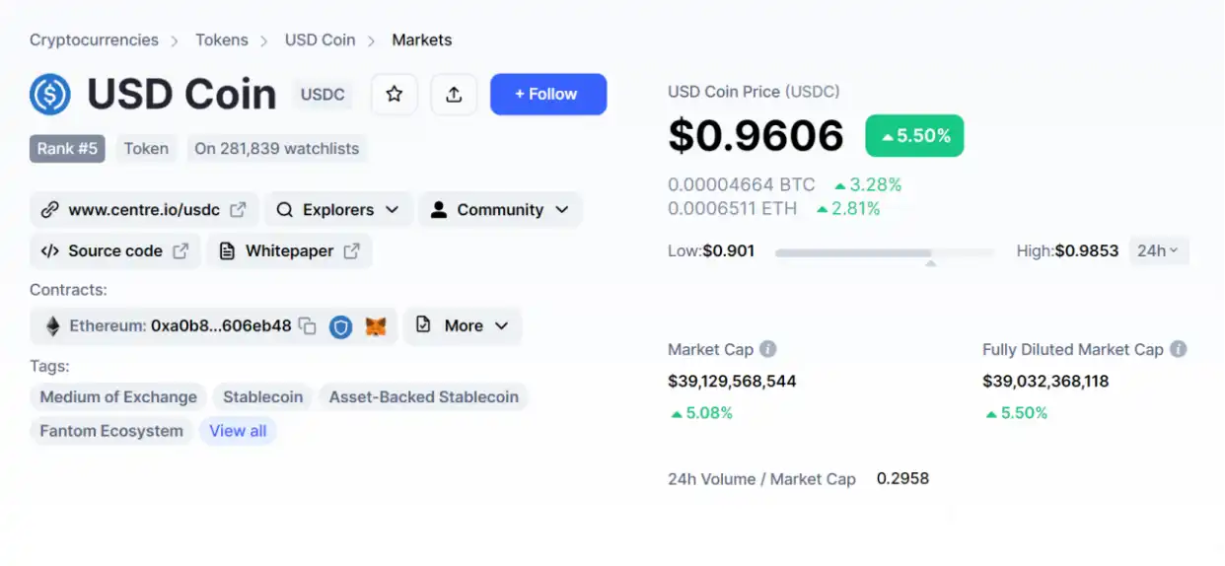This screenshot has height=566, width=1225.
Task: View all tags
Action: 238,431
